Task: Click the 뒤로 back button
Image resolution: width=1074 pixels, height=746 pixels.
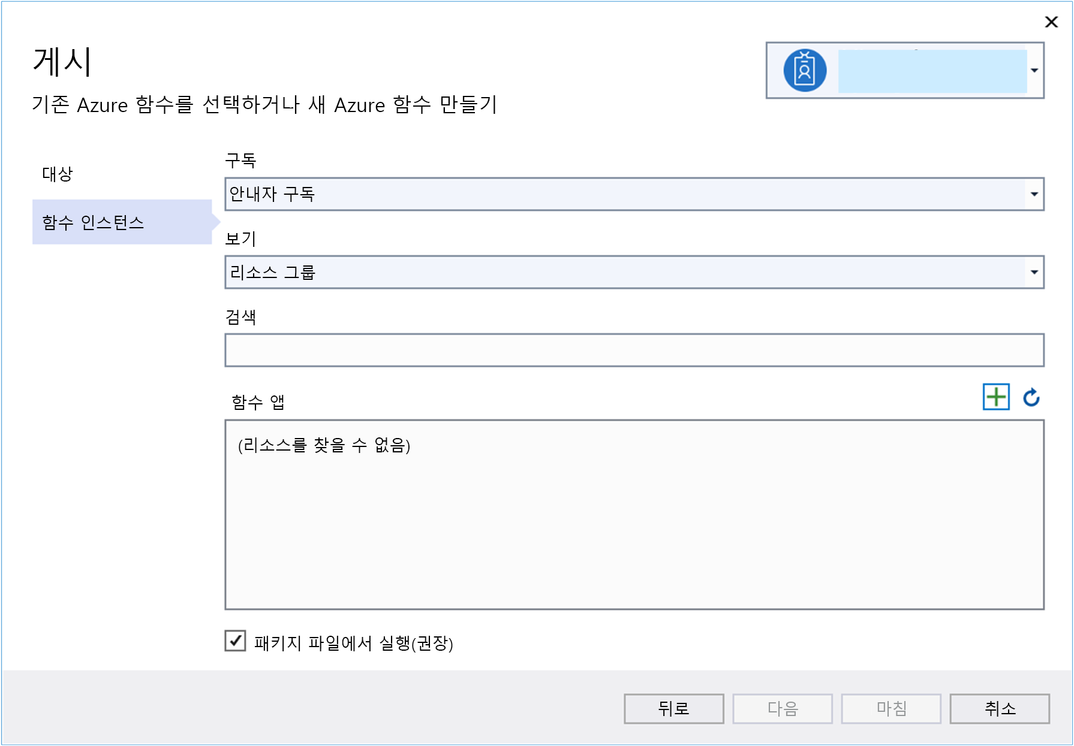Action: pos(674,709)
